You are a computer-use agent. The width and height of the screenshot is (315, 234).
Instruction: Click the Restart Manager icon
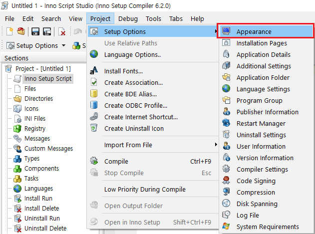pyautogui.click(x=226, y=123)
